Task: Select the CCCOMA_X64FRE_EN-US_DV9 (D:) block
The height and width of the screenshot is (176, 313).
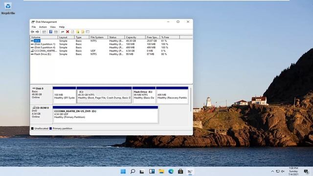Action: [x=106, y=114]
